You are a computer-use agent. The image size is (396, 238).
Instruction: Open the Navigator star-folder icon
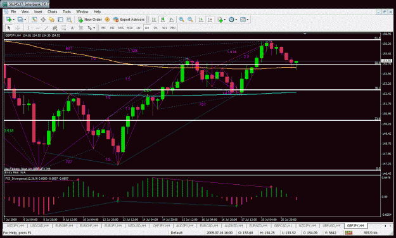coord(52,20)
